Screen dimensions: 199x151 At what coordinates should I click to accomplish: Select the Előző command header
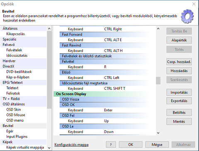coord(104,72)
